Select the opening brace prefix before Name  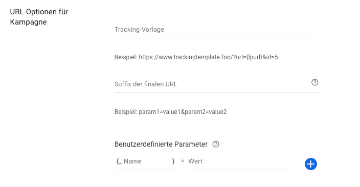[x=119, y=161]
